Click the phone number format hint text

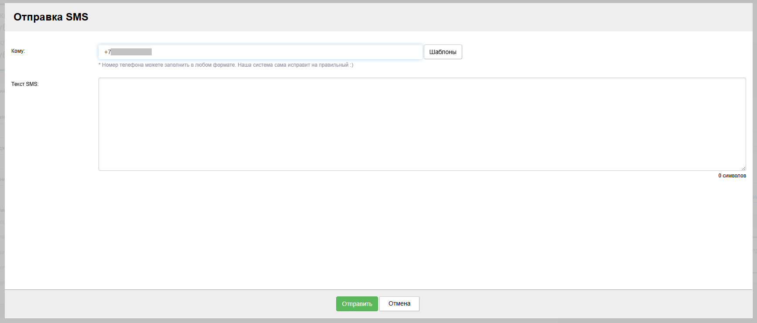[225, 65]
